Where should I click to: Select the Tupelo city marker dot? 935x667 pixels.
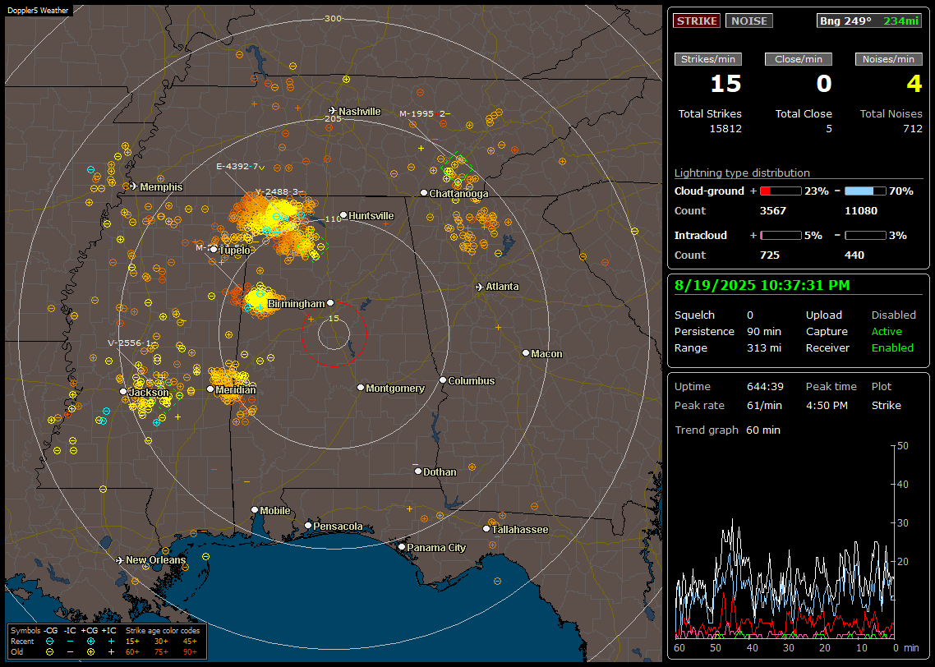pyautogui.click(x=214, y=250)
